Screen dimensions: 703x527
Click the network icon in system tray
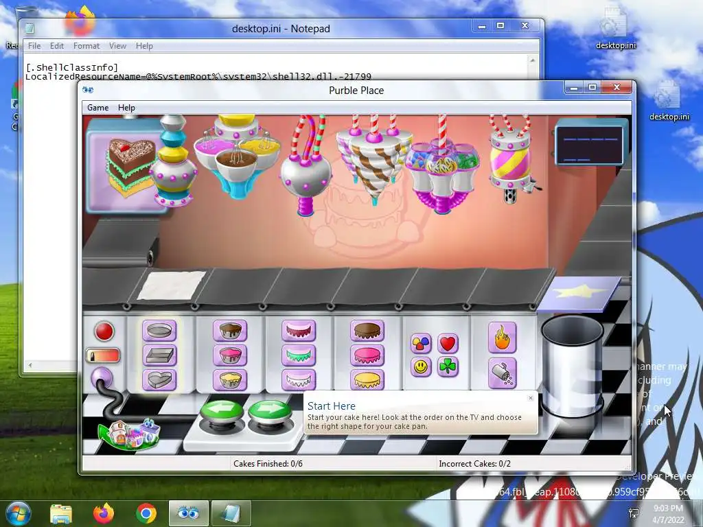pos(634,513)
